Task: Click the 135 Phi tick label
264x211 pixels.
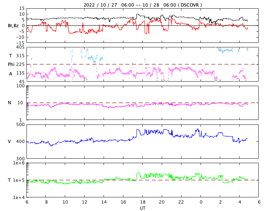Action: tap(20, 73)
